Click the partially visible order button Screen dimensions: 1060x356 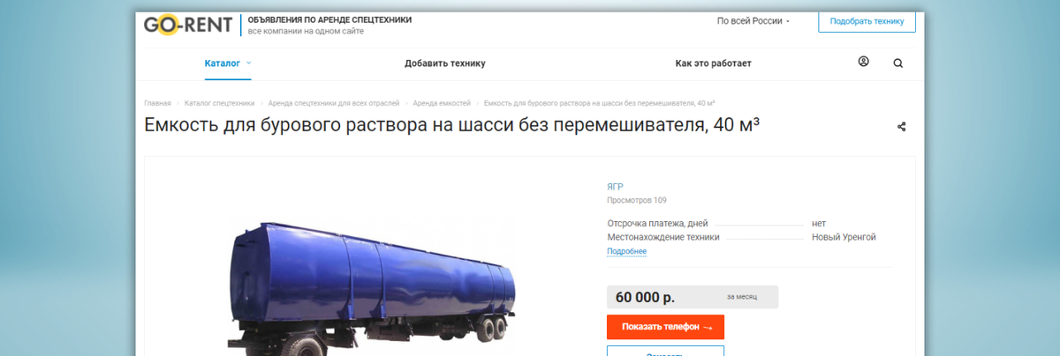click(665, 351)
